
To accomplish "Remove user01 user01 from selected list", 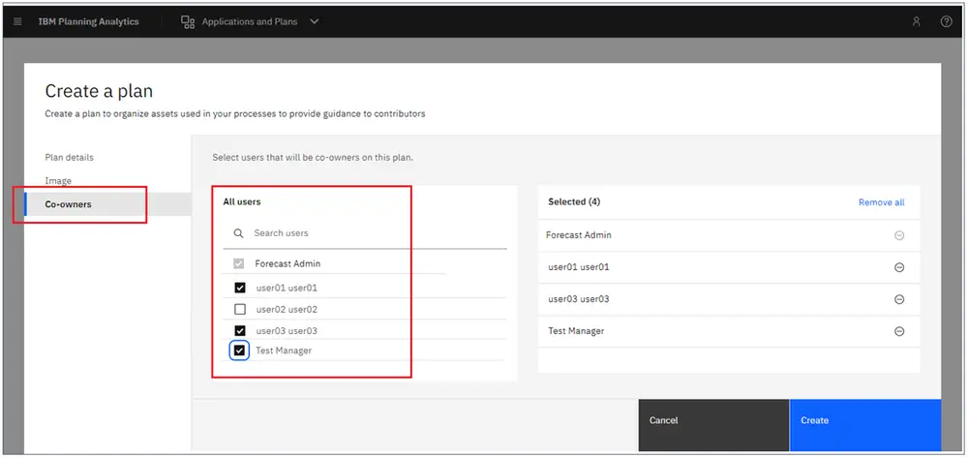I will pyautogui.click(x=899, y=267).
